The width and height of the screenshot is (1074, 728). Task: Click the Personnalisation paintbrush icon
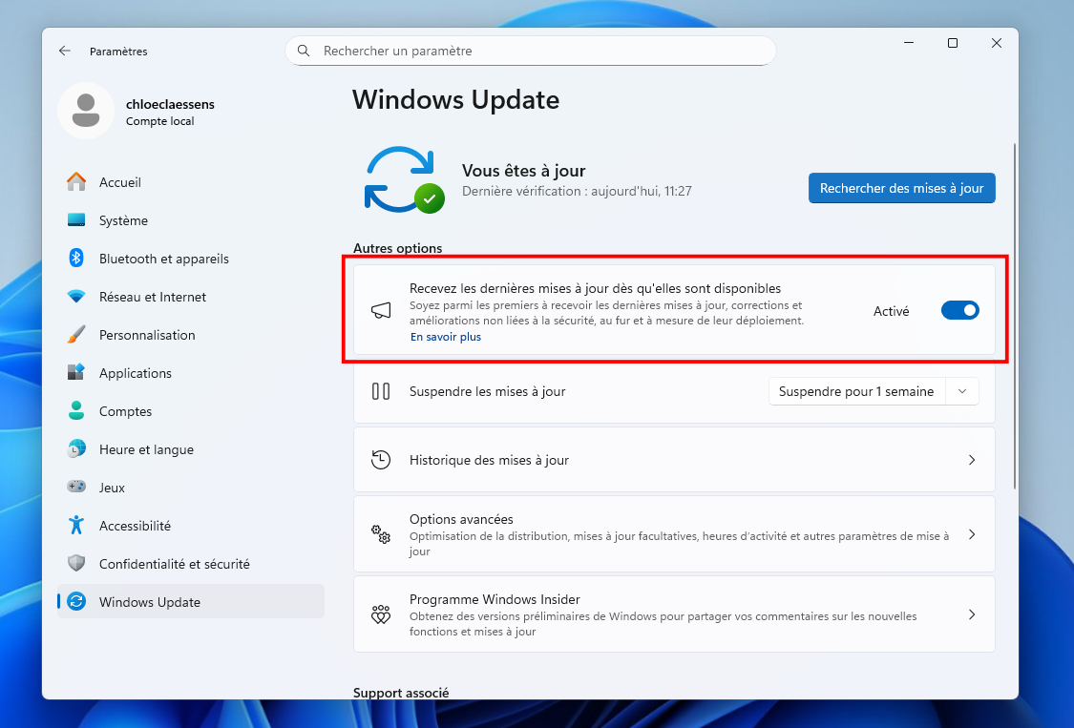pyautogui.click(x=76, y=335)
